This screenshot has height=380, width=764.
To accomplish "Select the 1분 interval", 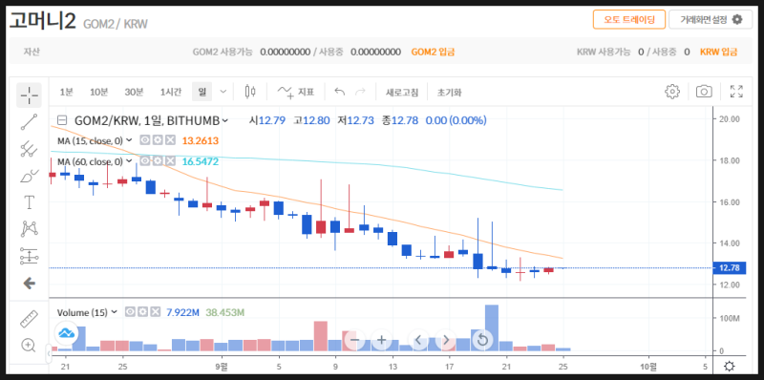I will click(66, 92).
